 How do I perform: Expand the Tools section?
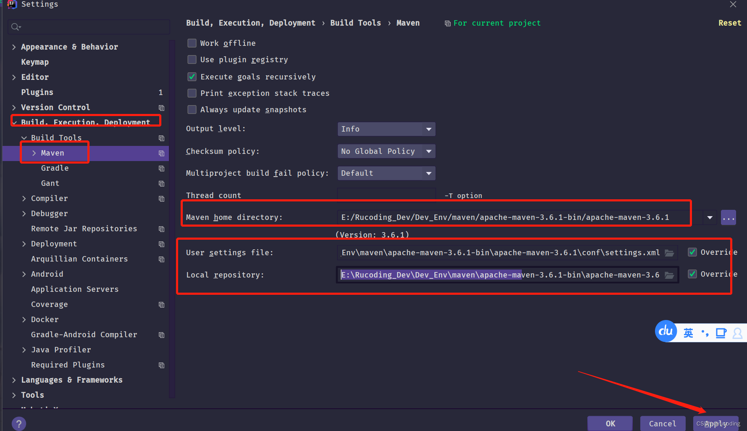click(x=14, y=395)
